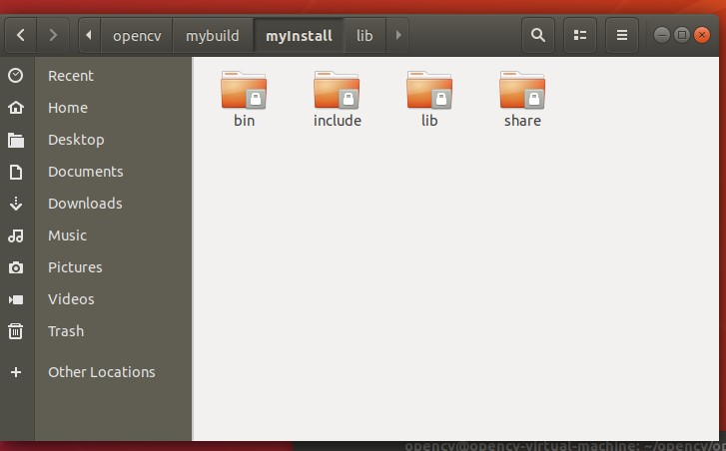Viewport: 726px width, 451px height.
Task: Click the Documents page icon
Action: pyautogui.click(x=16, y=172)
